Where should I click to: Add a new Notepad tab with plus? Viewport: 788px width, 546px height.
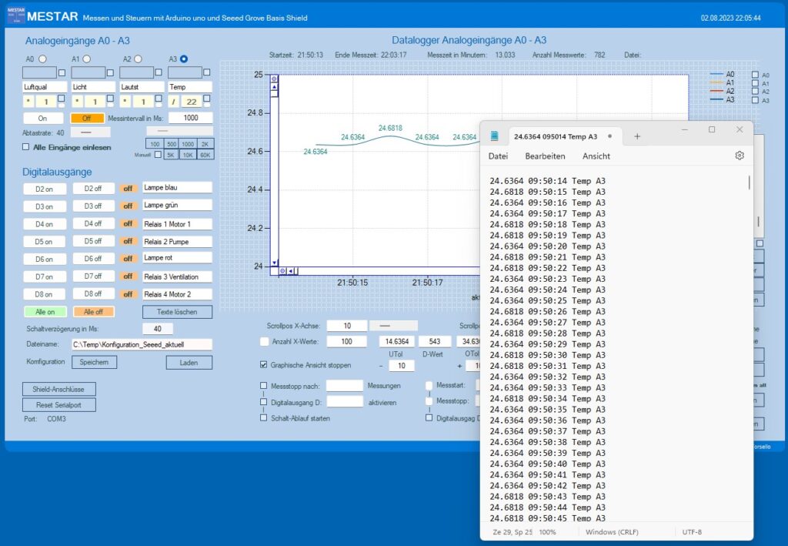click(637, 136)
